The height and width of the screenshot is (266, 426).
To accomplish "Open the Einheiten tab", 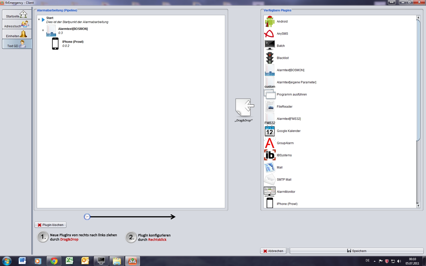I will [x=17, y=34].
